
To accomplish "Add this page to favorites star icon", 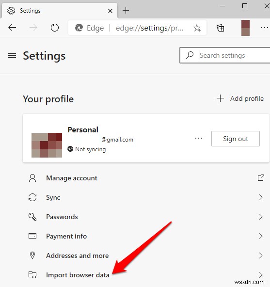I will click(197, 28).
